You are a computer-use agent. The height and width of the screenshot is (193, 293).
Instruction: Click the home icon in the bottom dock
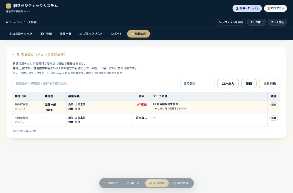pos(128,183)
